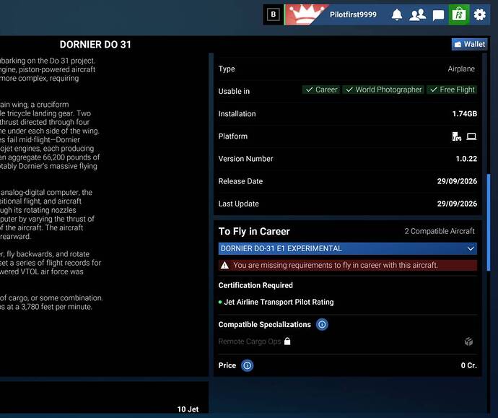Click the missing requirements warning icon

tap(224, 265)
